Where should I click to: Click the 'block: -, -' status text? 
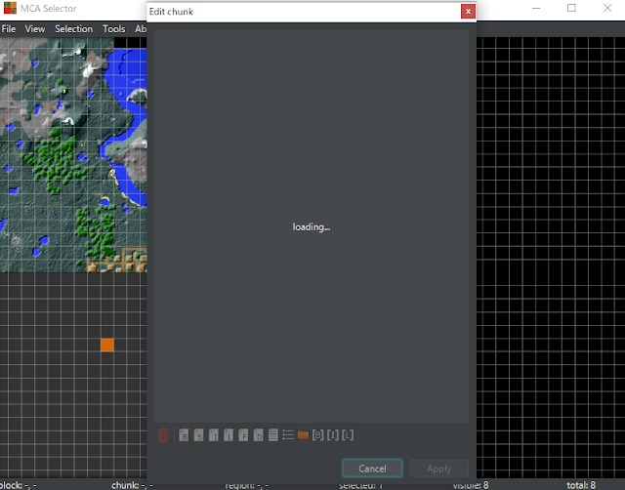[19, 485]
